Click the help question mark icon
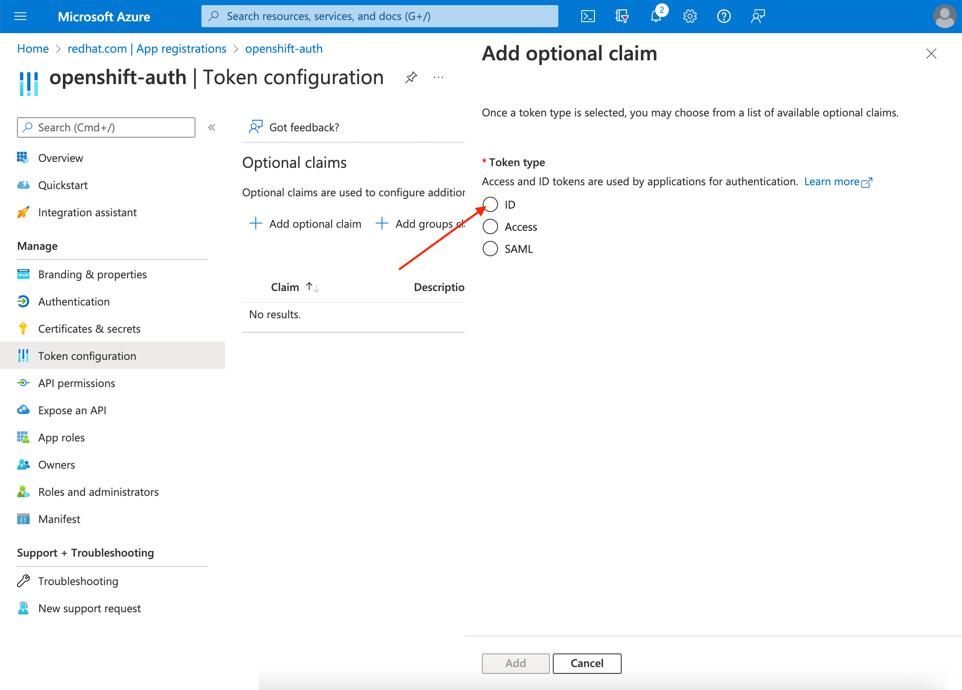The height and width of the screenshot is (690, 962). point(724,17)
